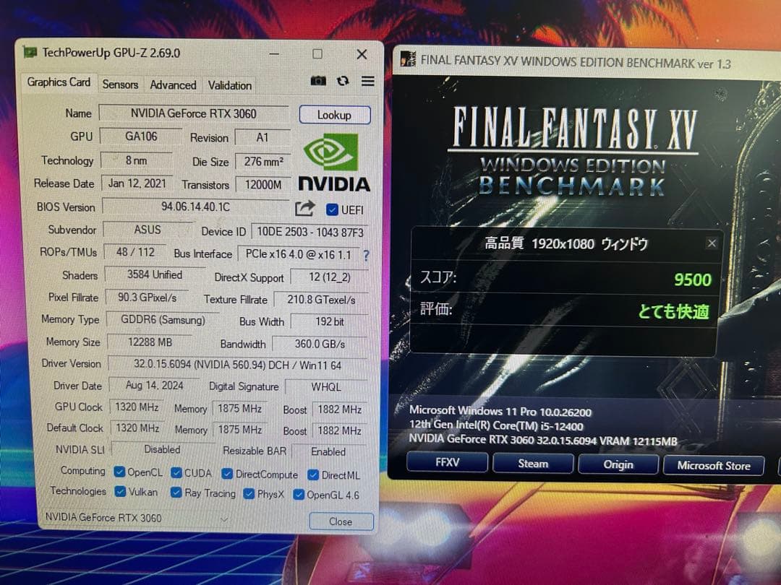Click the Name field showing RTX 3060
Screen dimensions: 781x585
(x=194, y=113)
